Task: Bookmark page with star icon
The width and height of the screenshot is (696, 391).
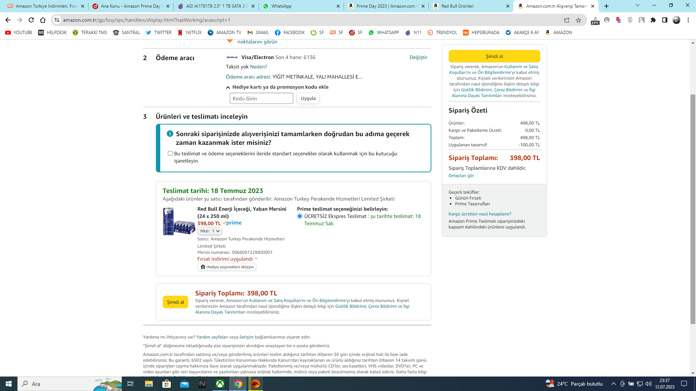Action: 579,20
